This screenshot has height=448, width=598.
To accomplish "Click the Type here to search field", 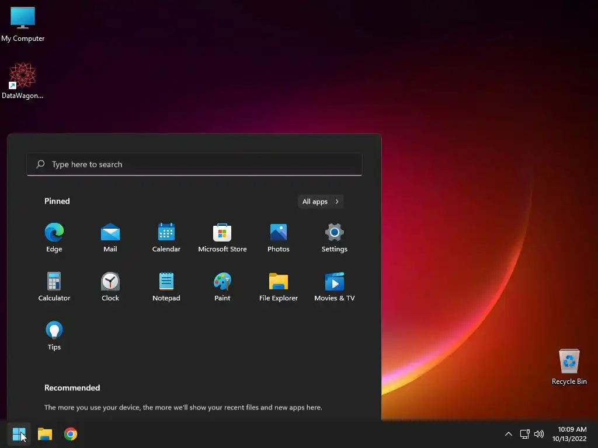I will pos(194,164).
